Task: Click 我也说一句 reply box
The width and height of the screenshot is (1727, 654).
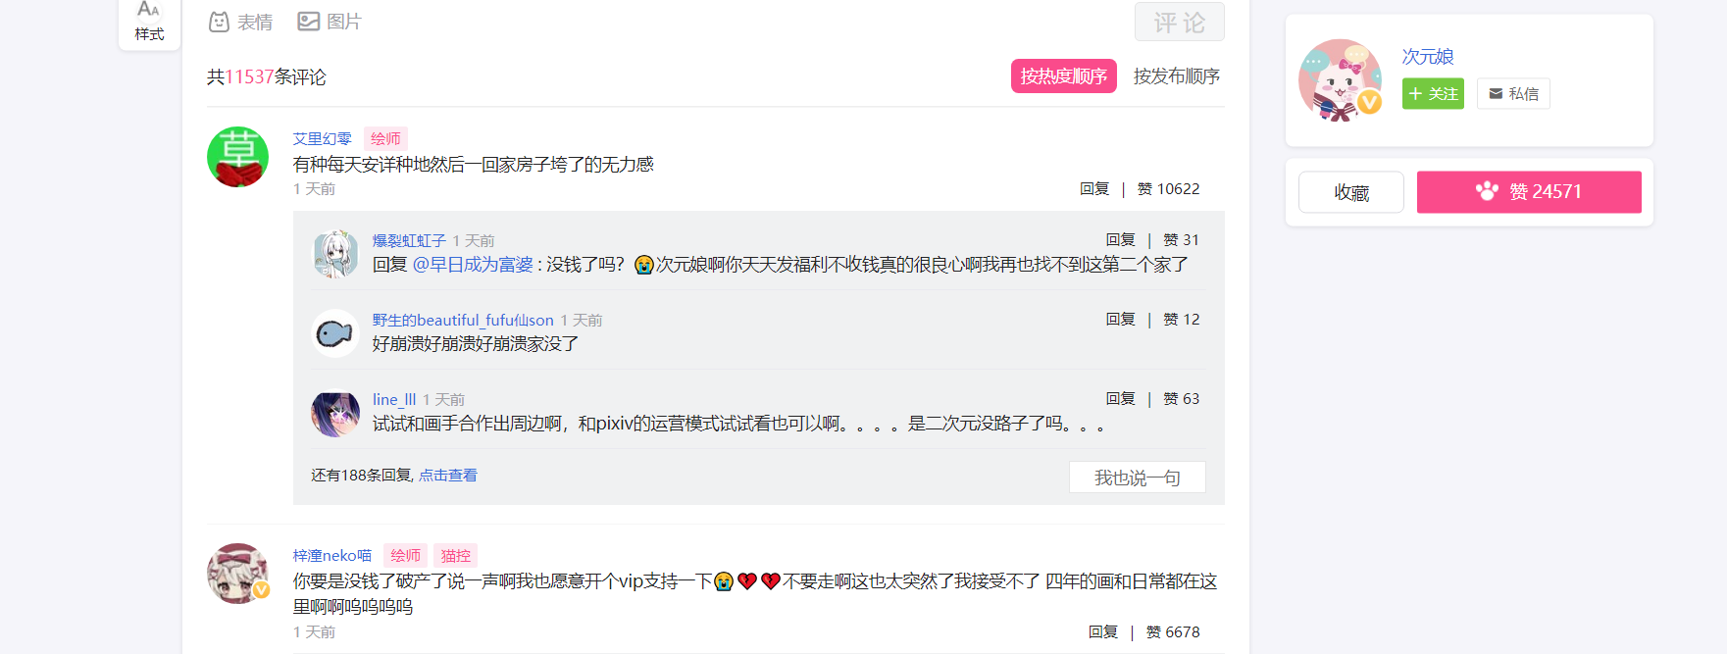Action: (x=1138, y=478)
